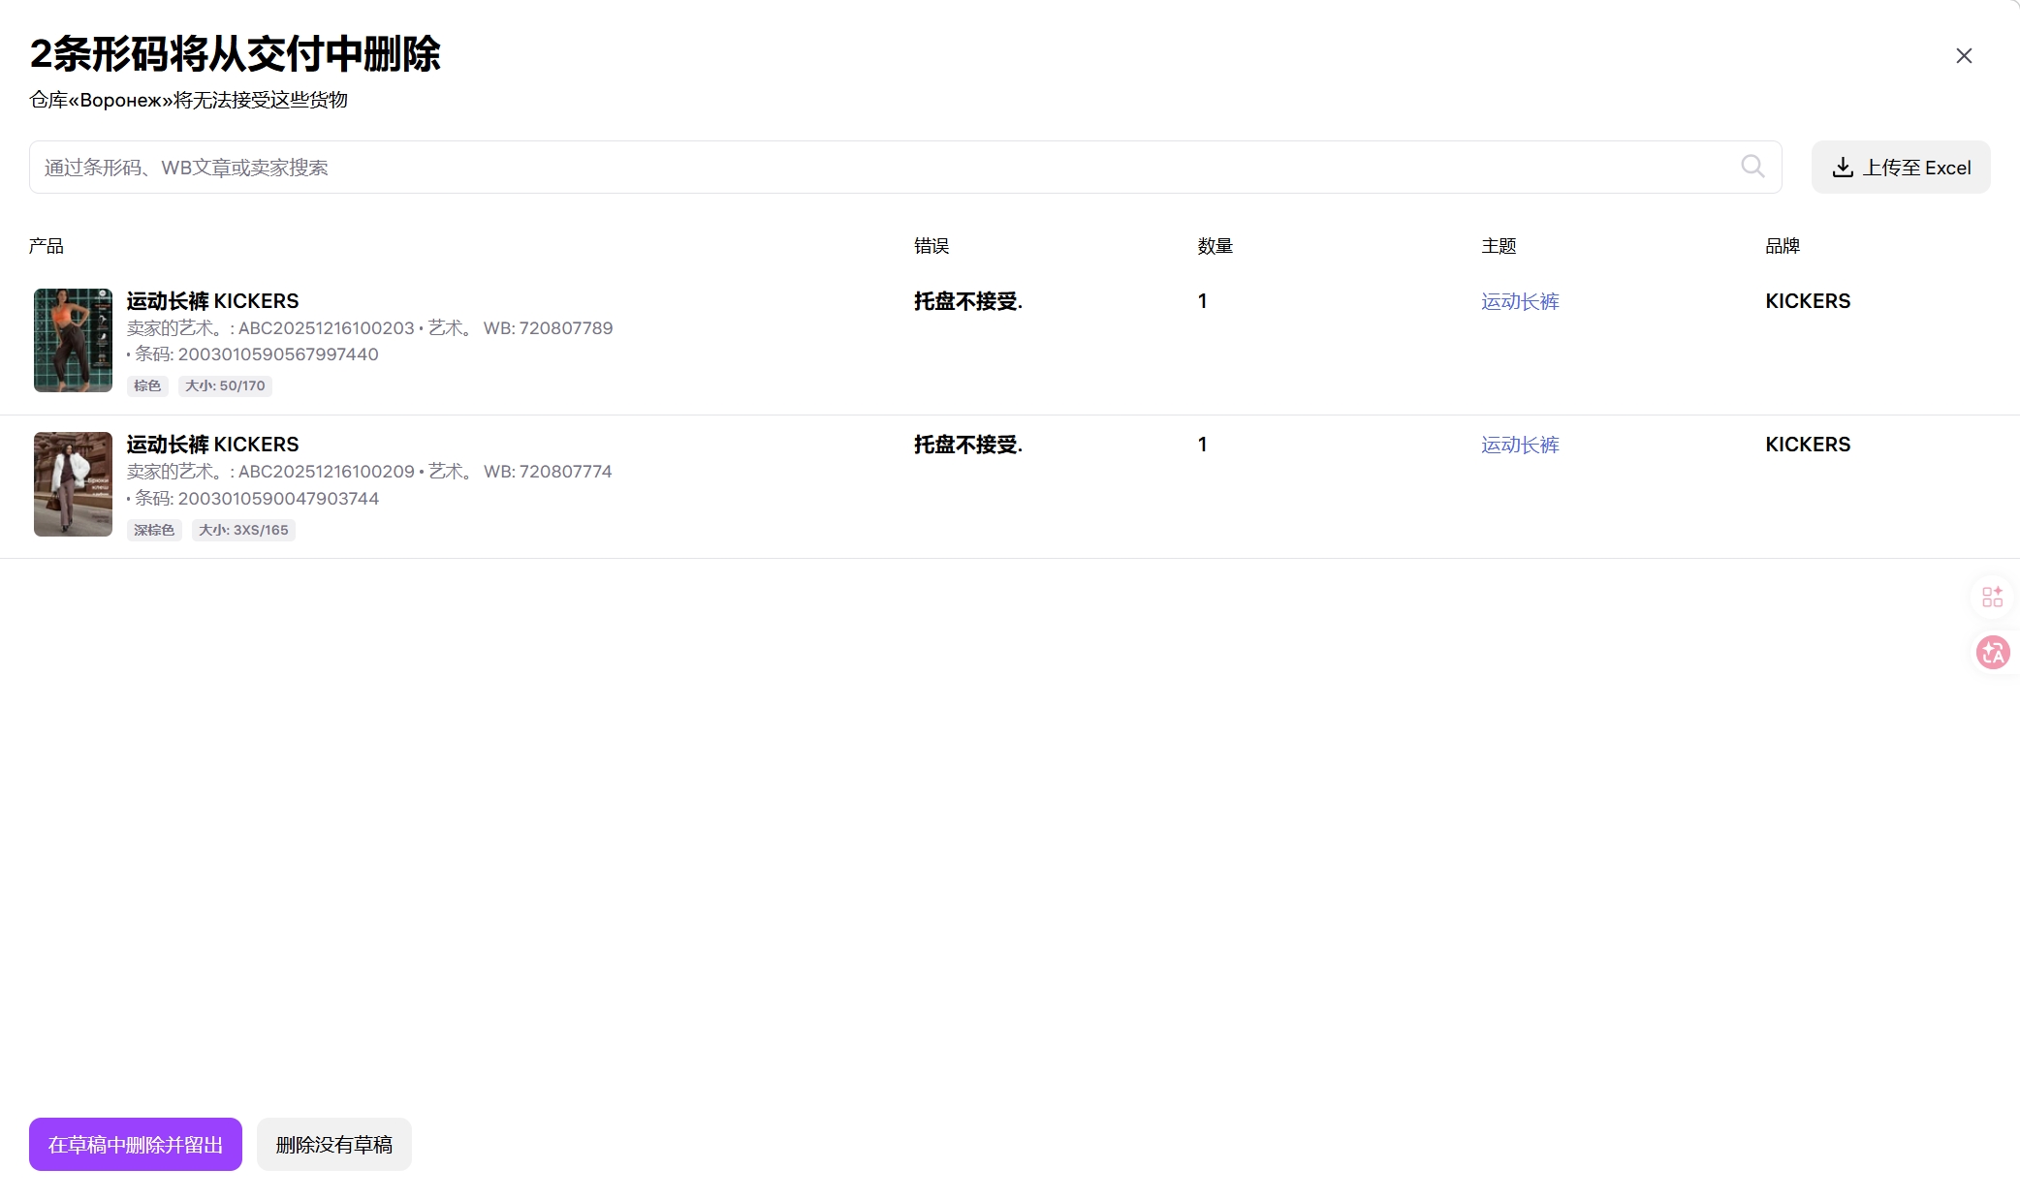The height and width of the screenshot is (1200, 2020).
Task: Click the download icon on the Excel button
Action: pos(1843,168)
